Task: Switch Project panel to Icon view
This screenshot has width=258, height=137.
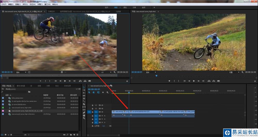Action: click(x=5, y=135)
